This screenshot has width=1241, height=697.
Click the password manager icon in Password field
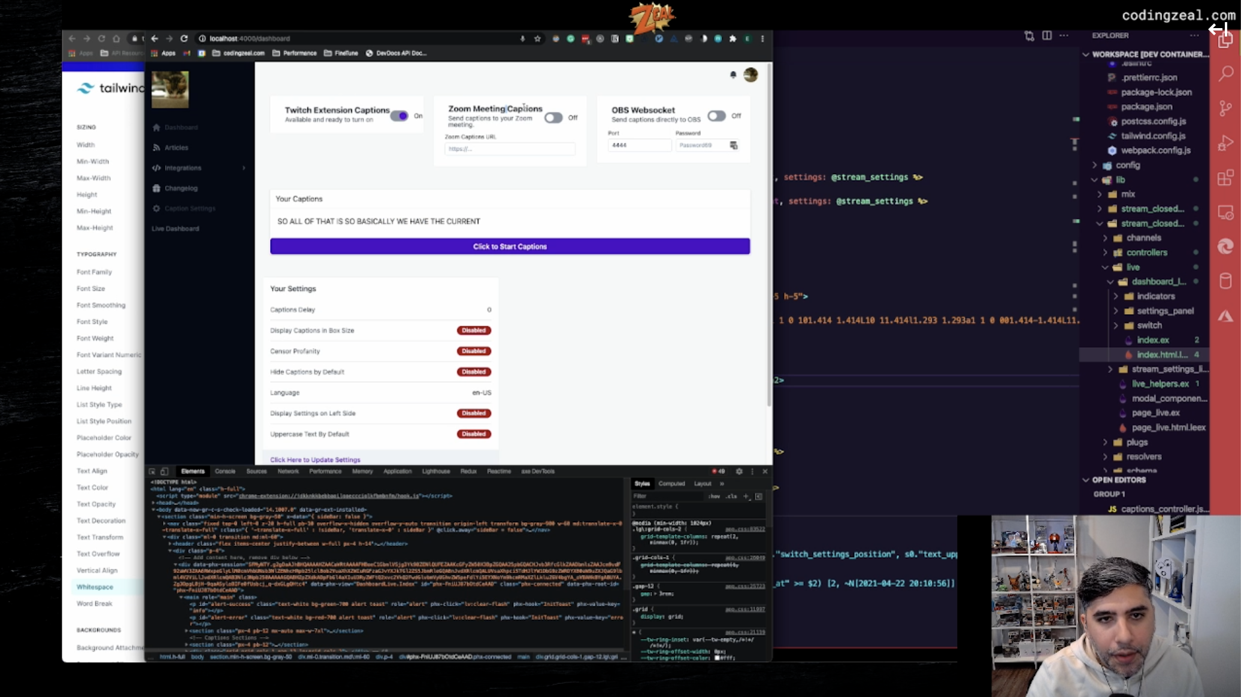[734, 145]
